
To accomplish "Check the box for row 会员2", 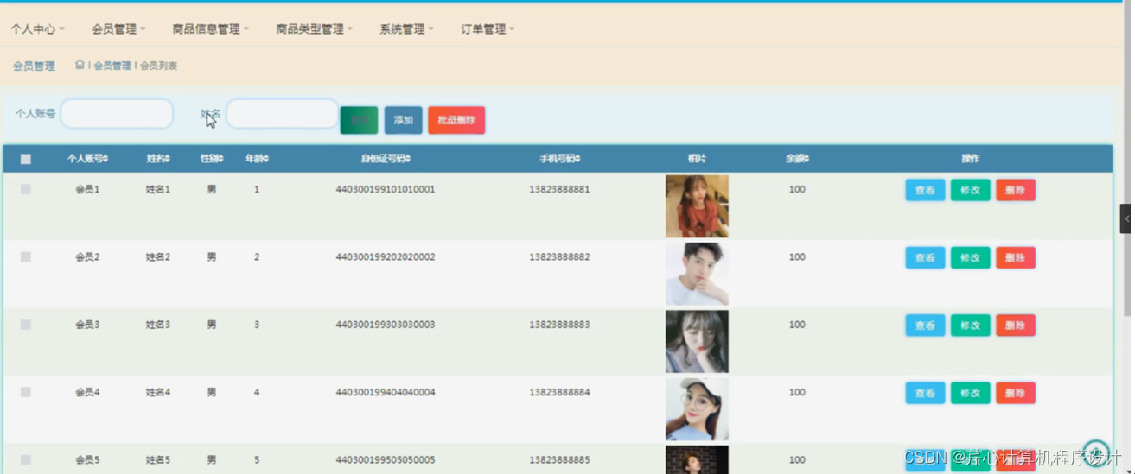I will click(26, 256).
